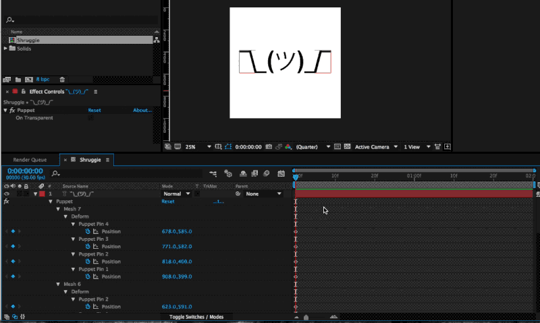Viewport: 540px width, 323px height.
Task: Open the Normal blend mode dropdown
Action: click(177, 194)
